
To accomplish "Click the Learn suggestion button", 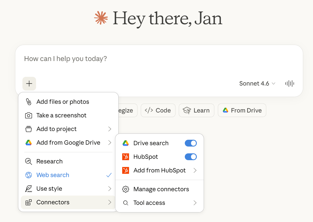I will (x=196, y=111).
